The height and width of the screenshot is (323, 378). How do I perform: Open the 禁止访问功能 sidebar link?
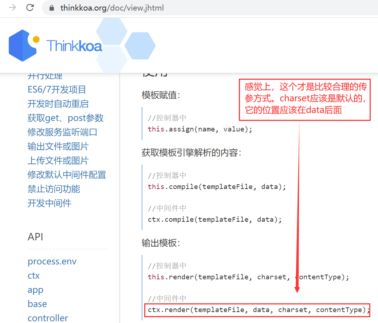pyautogui.click(x=54, y=189)
